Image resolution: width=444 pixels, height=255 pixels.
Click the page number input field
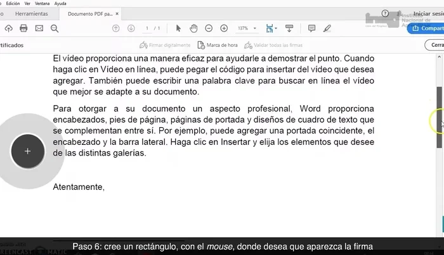point(147,28)
